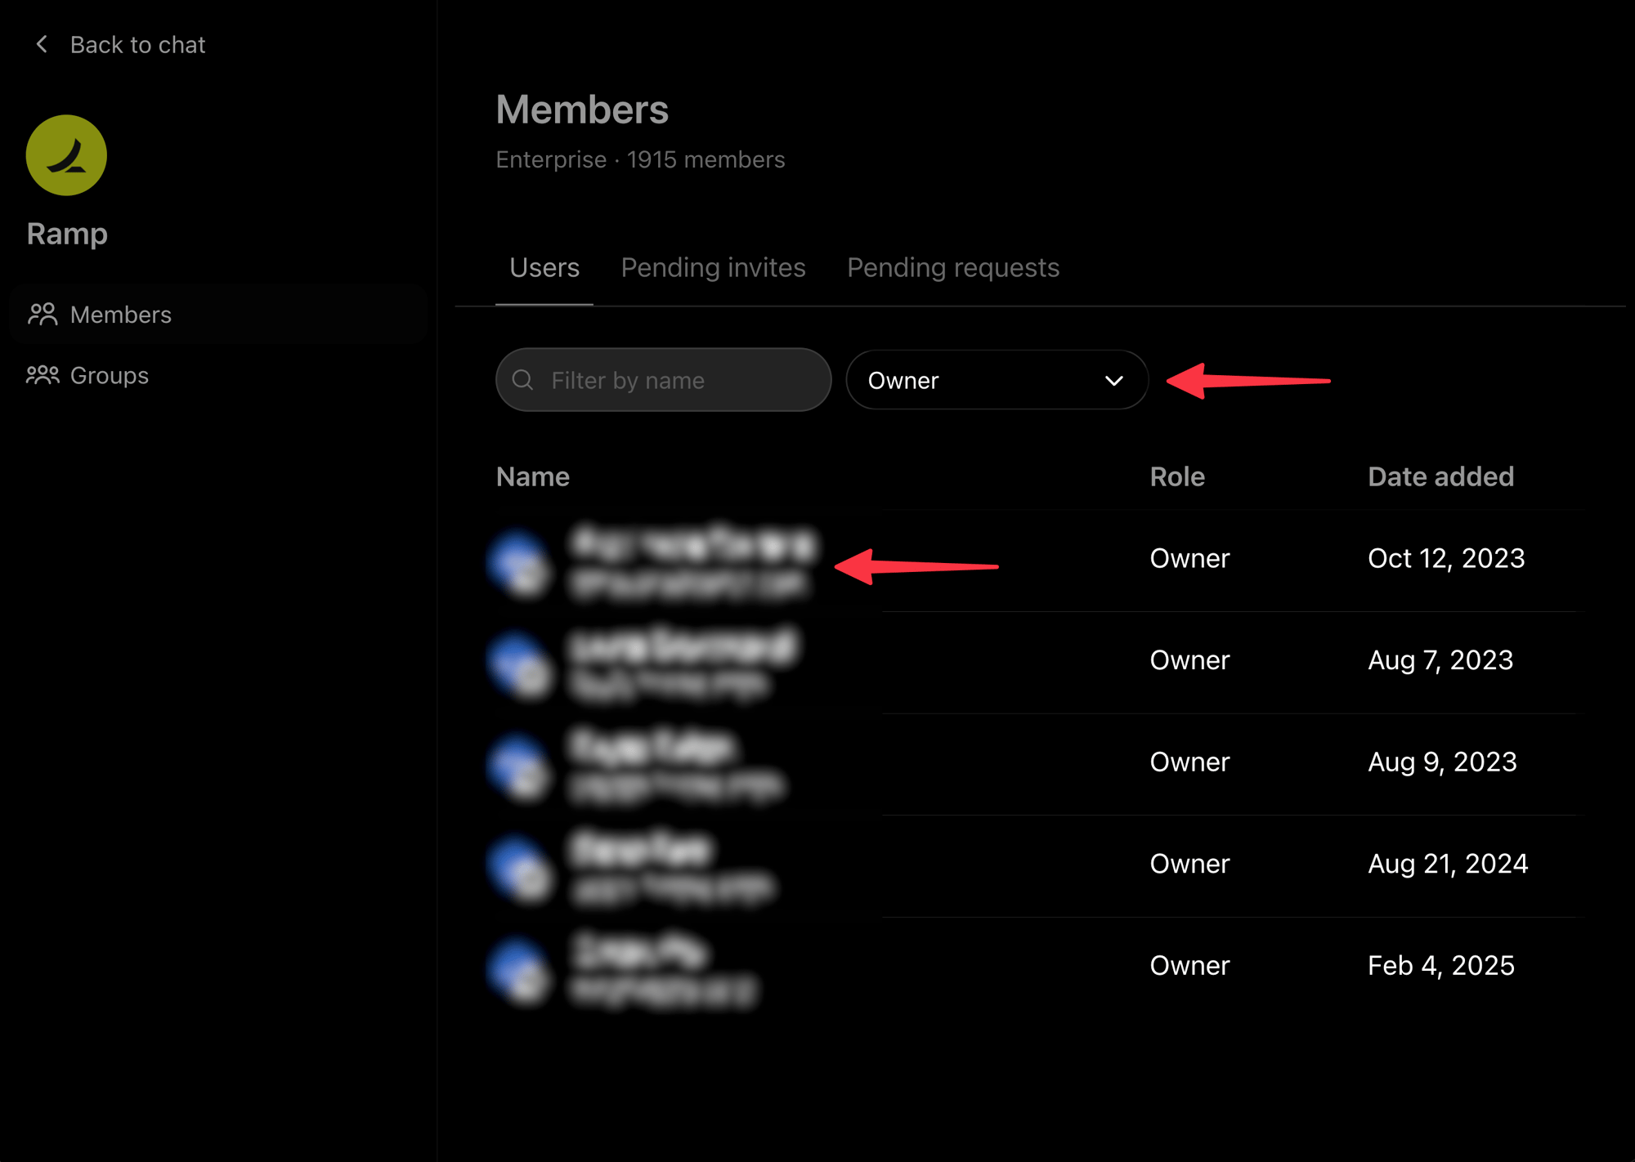Click the back arrow chevron icon
Viewport: 1635px width, 1162px height.
[x=42, y=44]
